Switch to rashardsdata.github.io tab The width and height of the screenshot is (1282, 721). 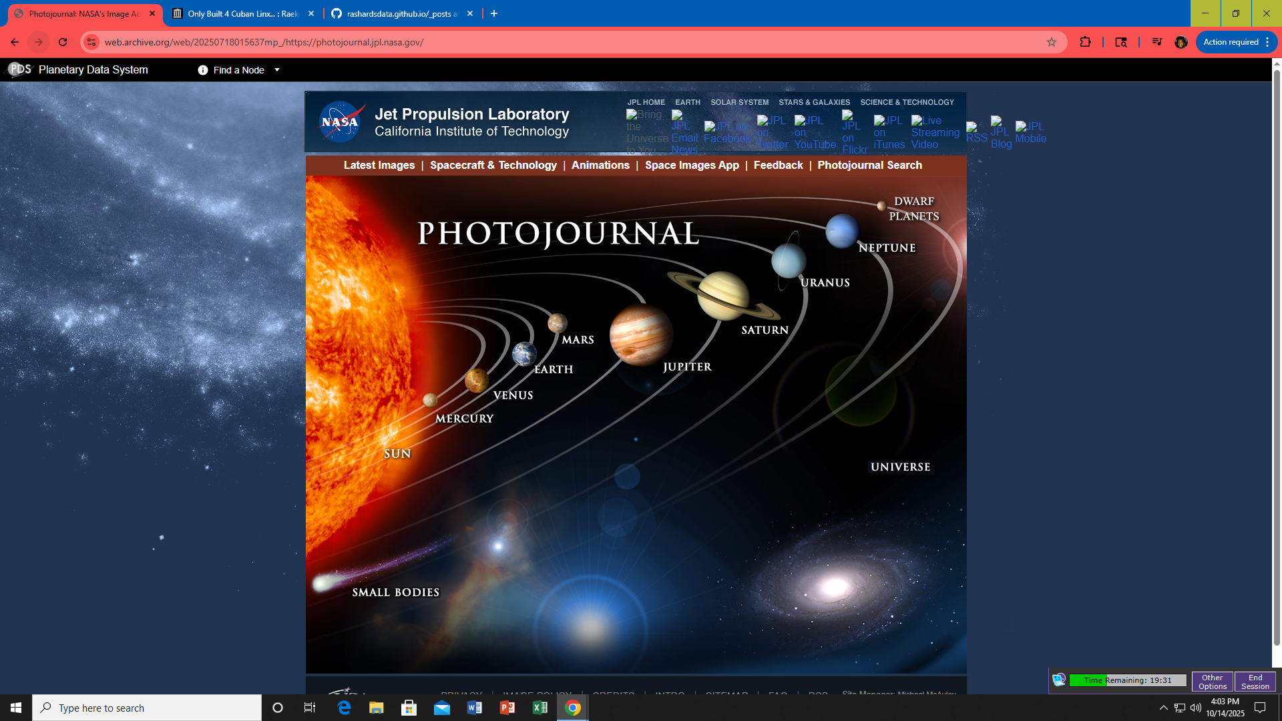(x=401, y=13)
